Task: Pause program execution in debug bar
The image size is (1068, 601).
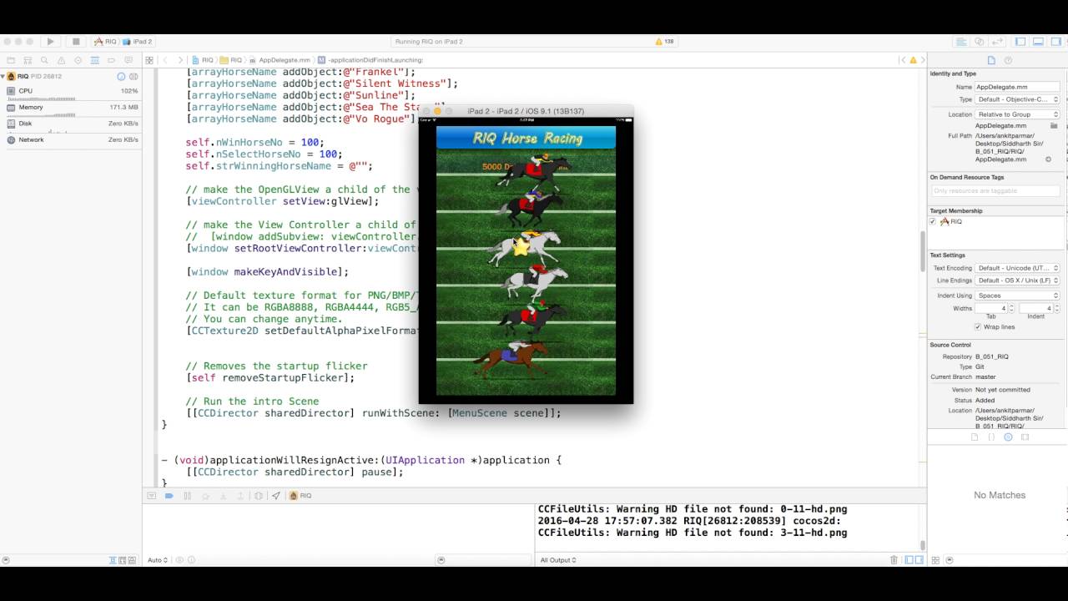Action: 187,496
